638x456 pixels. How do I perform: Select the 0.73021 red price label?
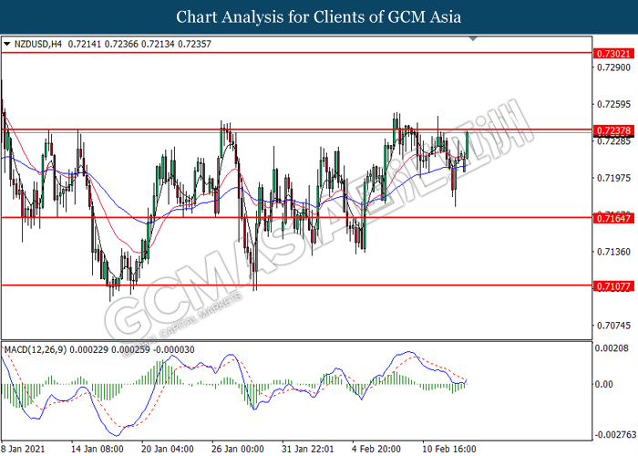pos(612,54)
